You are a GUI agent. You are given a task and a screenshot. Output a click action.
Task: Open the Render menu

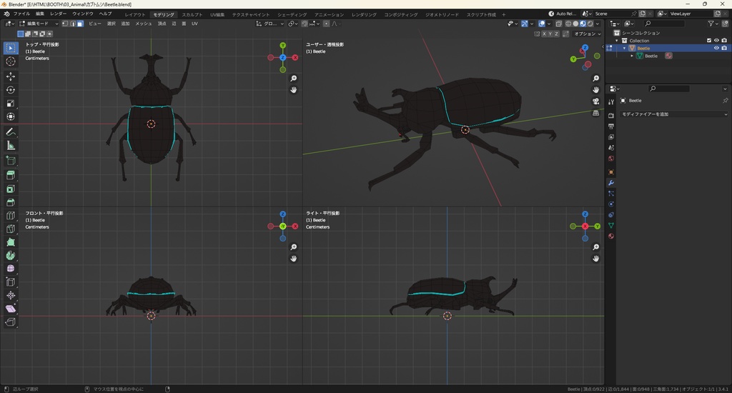pos(59,14)
